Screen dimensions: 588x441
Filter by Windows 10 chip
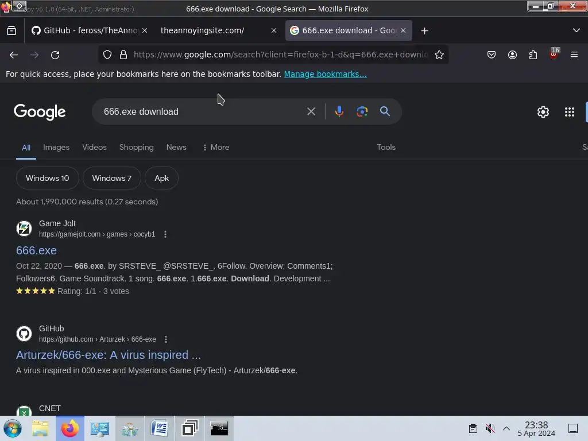tap(48, 178)
